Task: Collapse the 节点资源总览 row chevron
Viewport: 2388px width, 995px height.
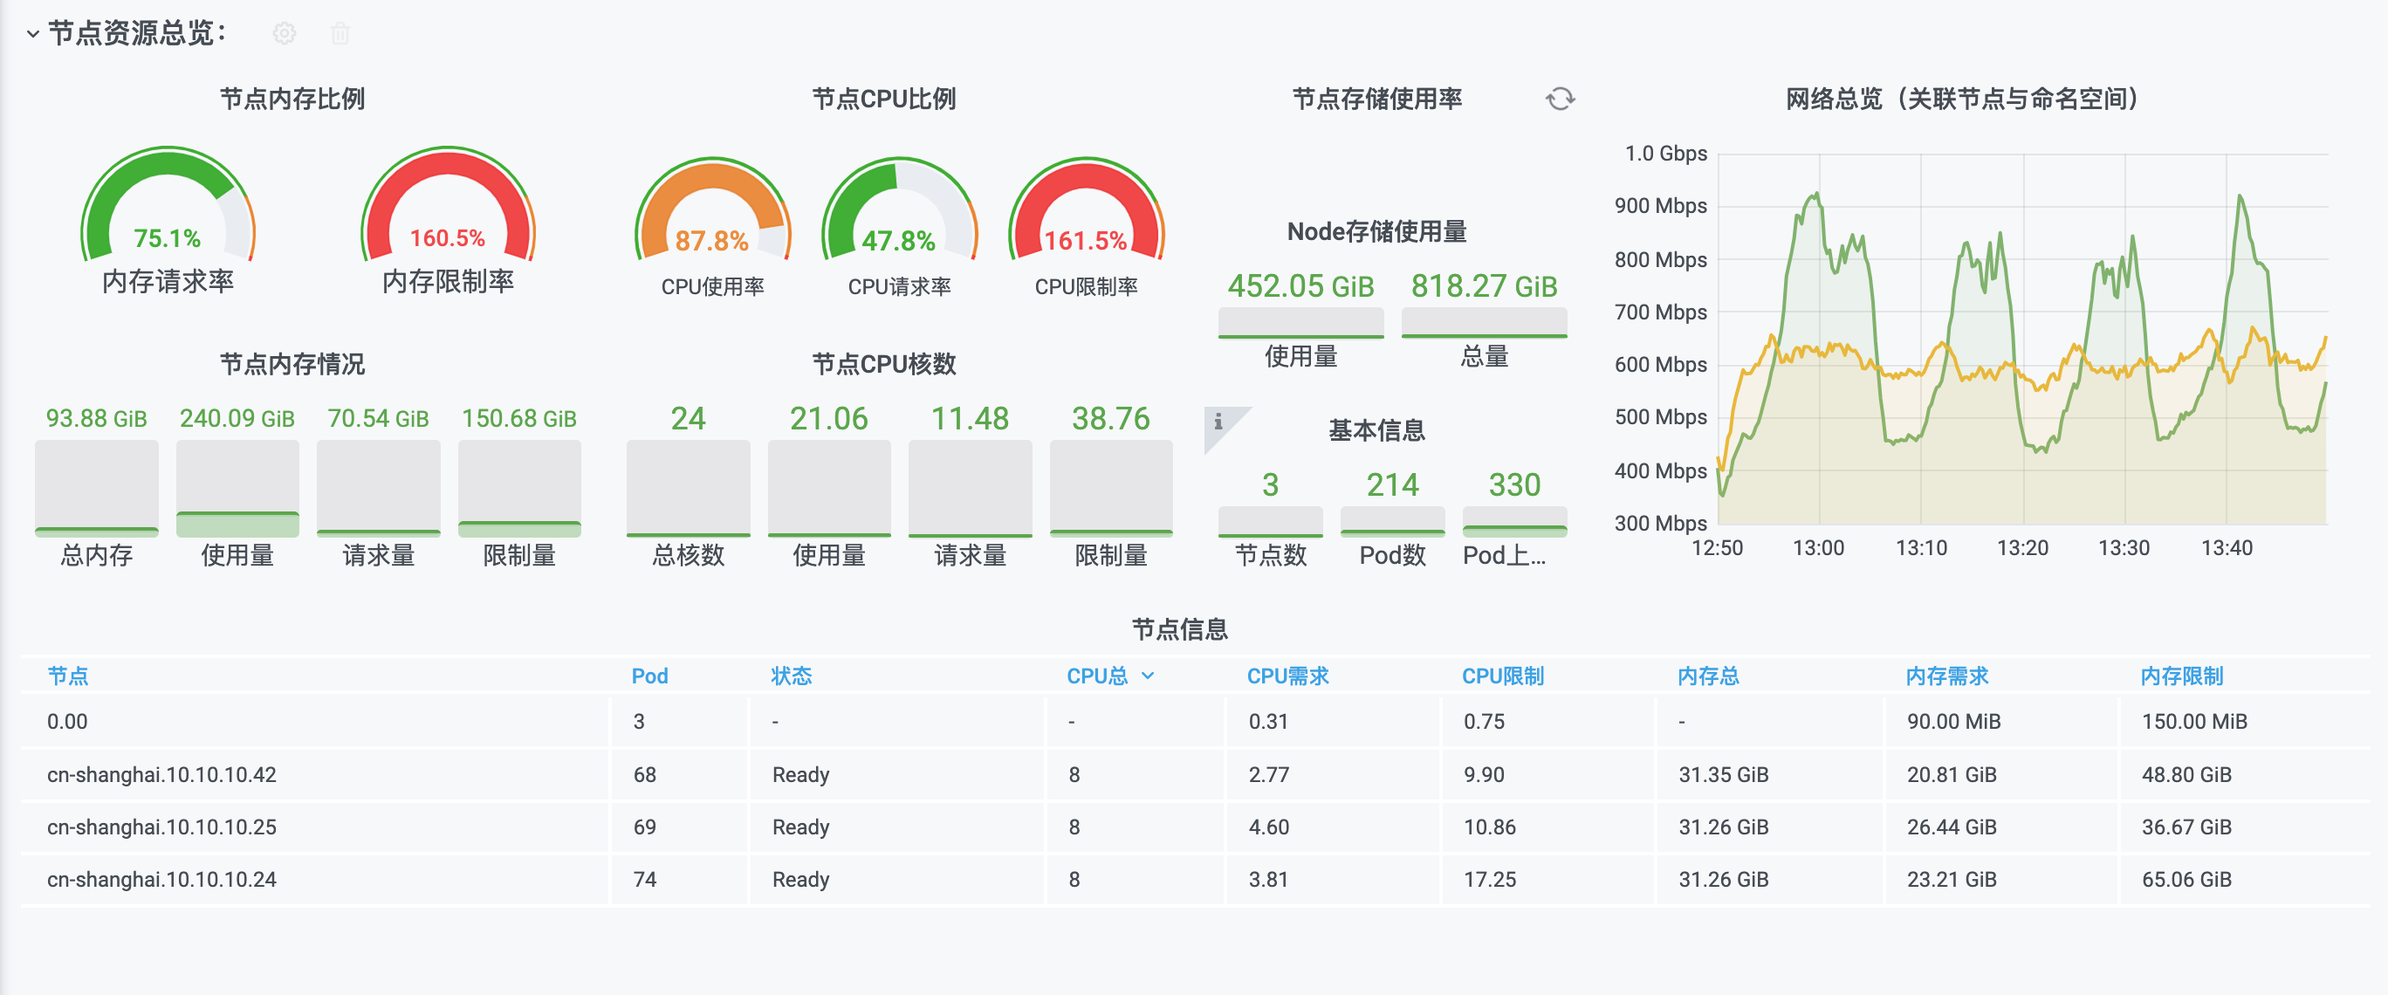Action: coord(32,33)
